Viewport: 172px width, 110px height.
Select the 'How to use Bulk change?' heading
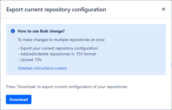(x=41, y=31)
